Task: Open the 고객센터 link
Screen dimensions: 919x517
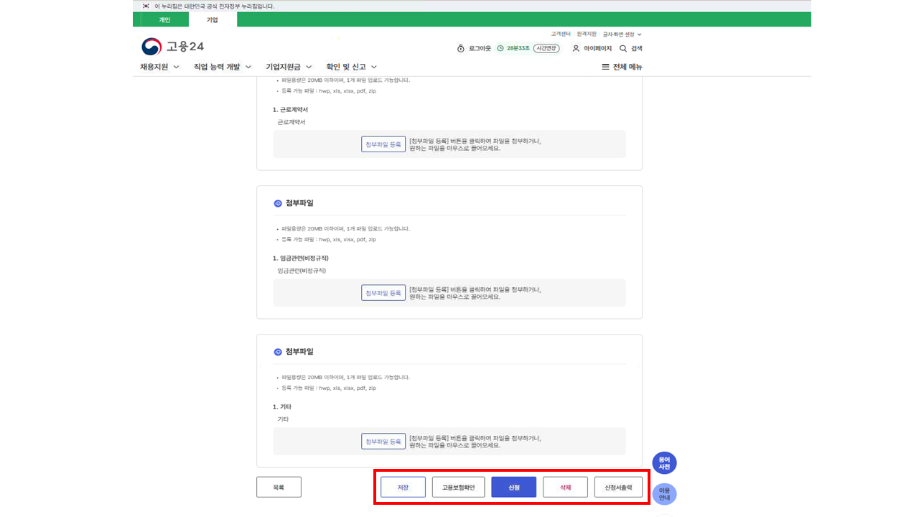Action: pyautogui.click(x=561, y=34)
